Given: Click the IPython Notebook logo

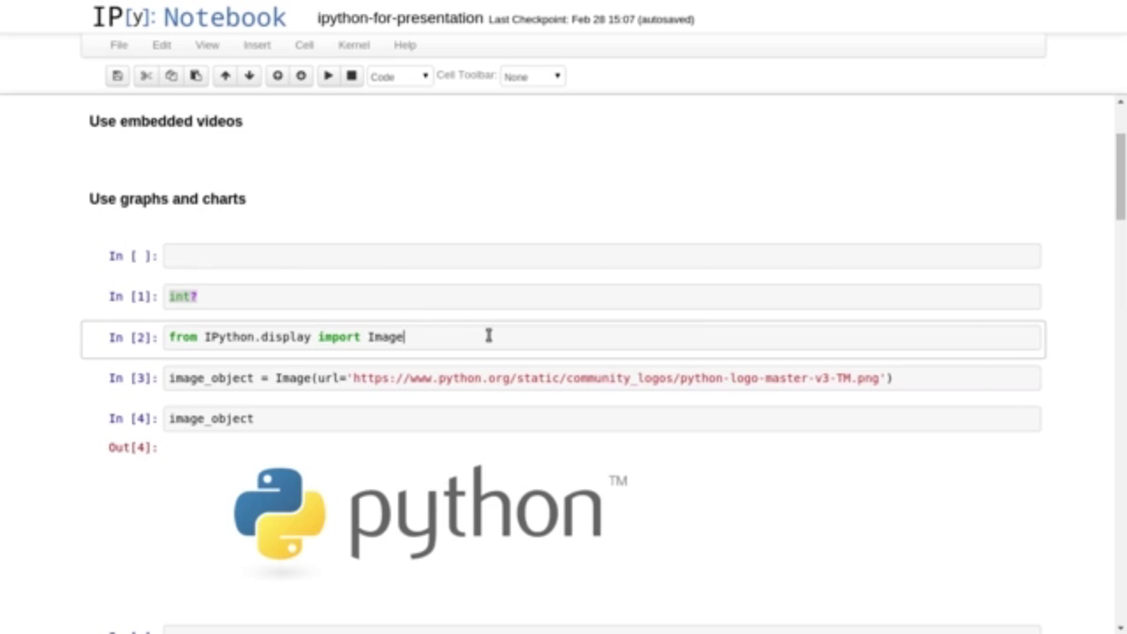Looking at the screenshot, I should coord(189,18).
